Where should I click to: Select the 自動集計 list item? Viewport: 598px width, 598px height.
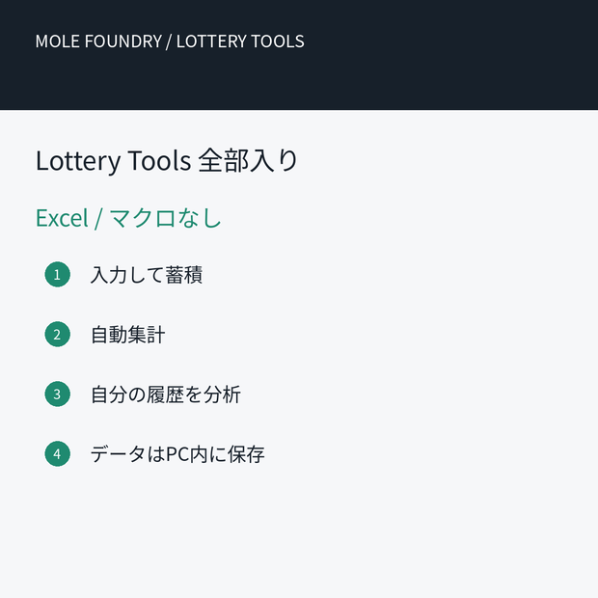click(x=127, y=335)
